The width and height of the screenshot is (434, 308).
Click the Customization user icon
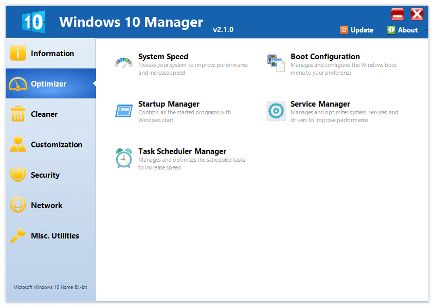(18, 144)
